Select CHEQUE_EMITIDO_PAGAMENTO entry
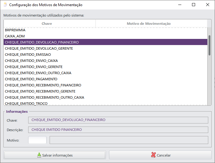The image size is (215, 163). [x=105, y=79]
